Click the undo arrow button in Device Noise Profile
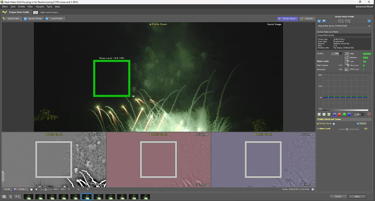Screen dimensions: 375x201 point(341,21)
